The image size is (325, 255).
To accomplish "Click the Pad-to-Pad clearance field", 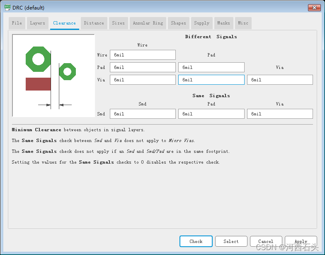I will click(x=211, y=67).
